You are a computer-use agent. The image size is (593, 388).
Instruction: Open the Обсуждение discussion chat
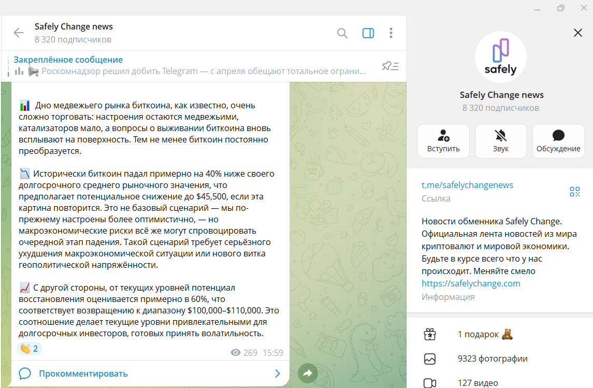point(558,141)
